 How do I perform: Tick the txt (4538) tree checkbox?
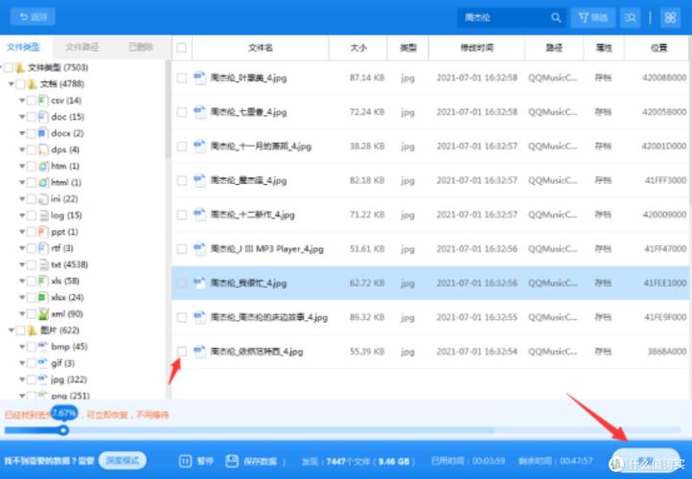pyautogui.click(x=32, y=264)
